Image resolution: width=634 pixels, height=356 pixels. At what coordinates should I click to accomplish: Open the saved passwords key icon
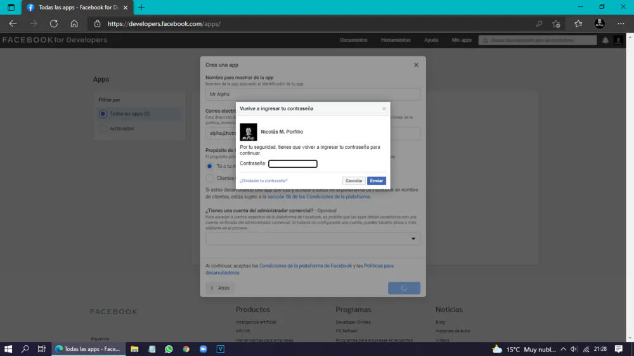(539, 23)
